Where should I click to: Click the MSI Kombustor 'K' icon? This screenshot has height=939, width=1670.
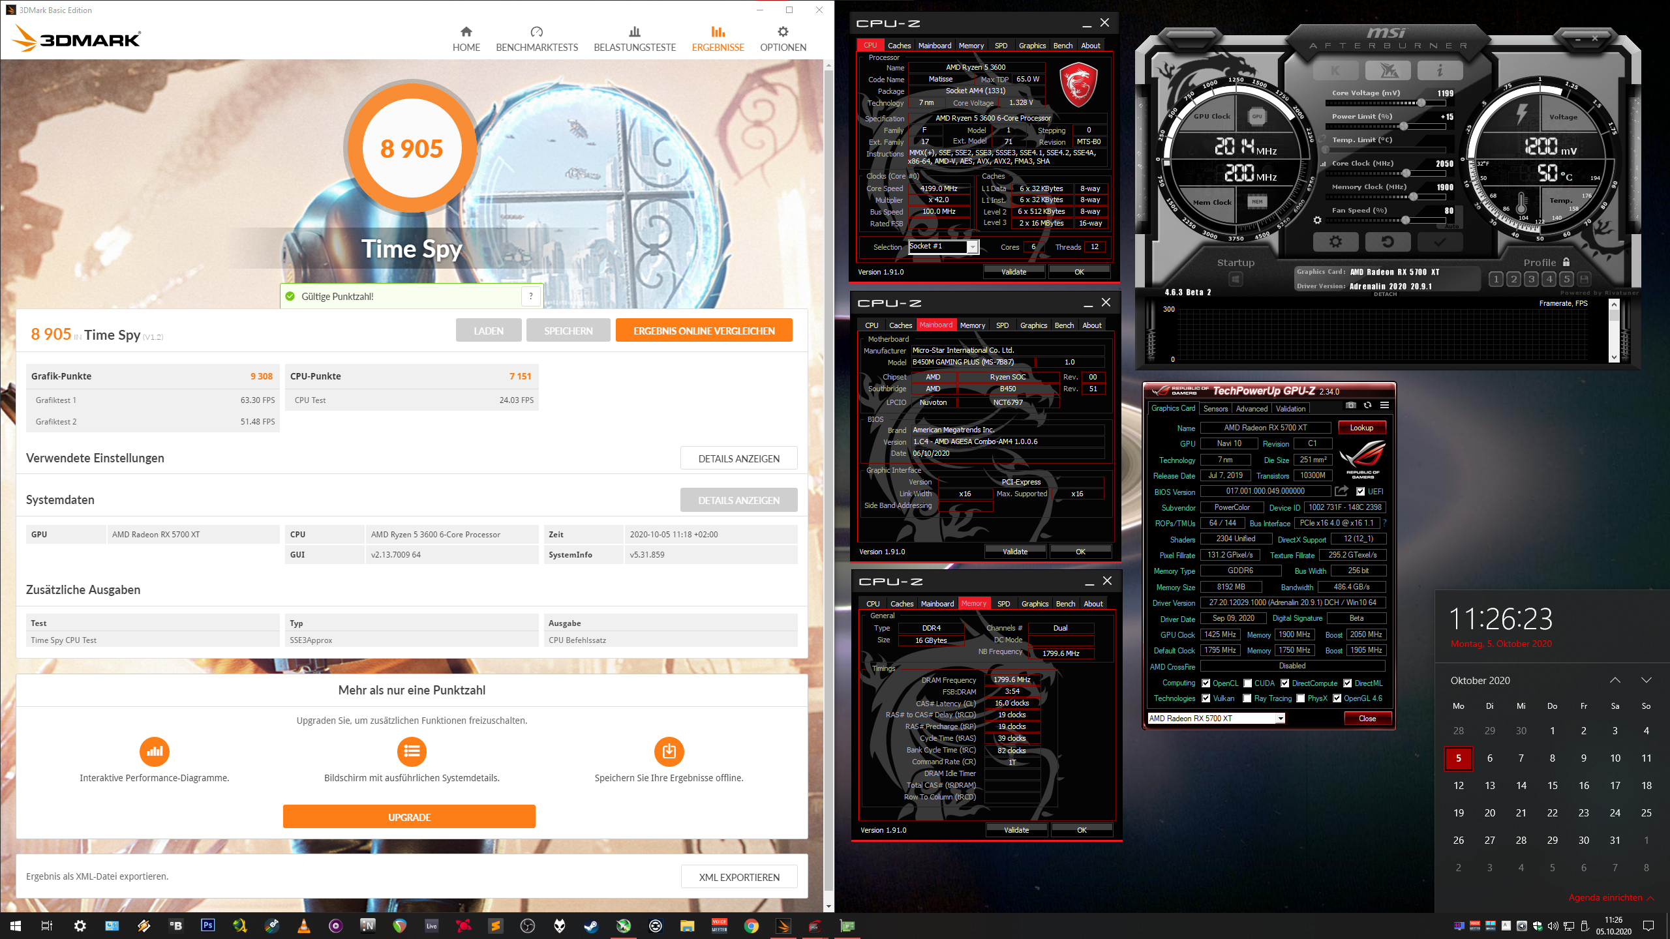pos(1335,70)
